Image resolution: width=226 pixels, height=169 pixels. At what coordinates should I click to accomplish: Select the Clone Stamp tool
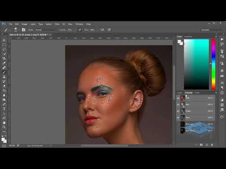(x=4, y=77)
